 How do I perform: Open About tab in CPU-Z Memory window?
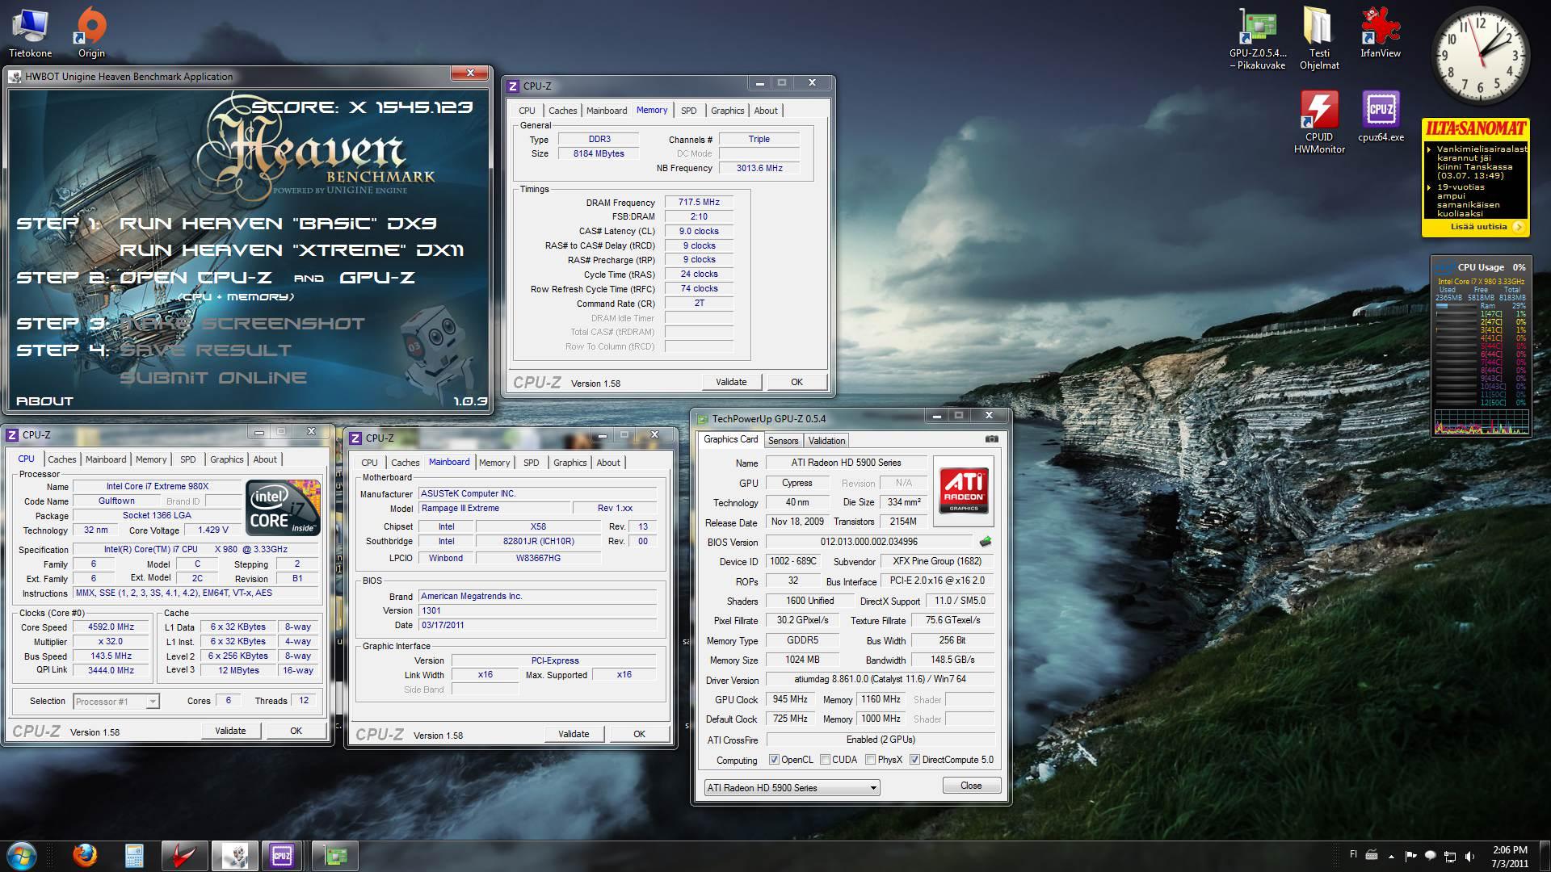pos(766,111)
